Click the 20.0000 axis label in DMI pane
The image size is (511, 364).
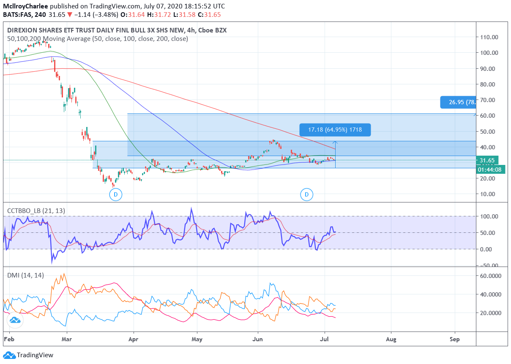click(x=492, y=313)
